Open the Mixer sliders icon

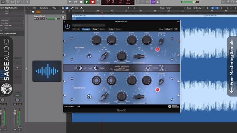pyautogui.click(x=23, y=2)
